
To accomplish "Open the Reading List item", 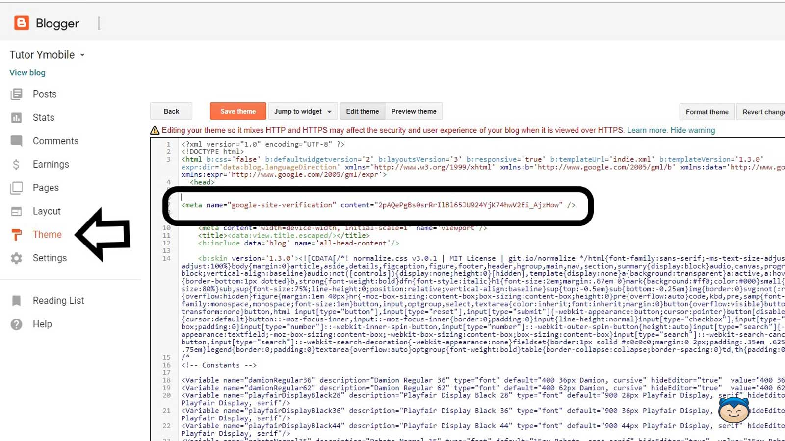I will pyautogui.click(x=58, y=301).
